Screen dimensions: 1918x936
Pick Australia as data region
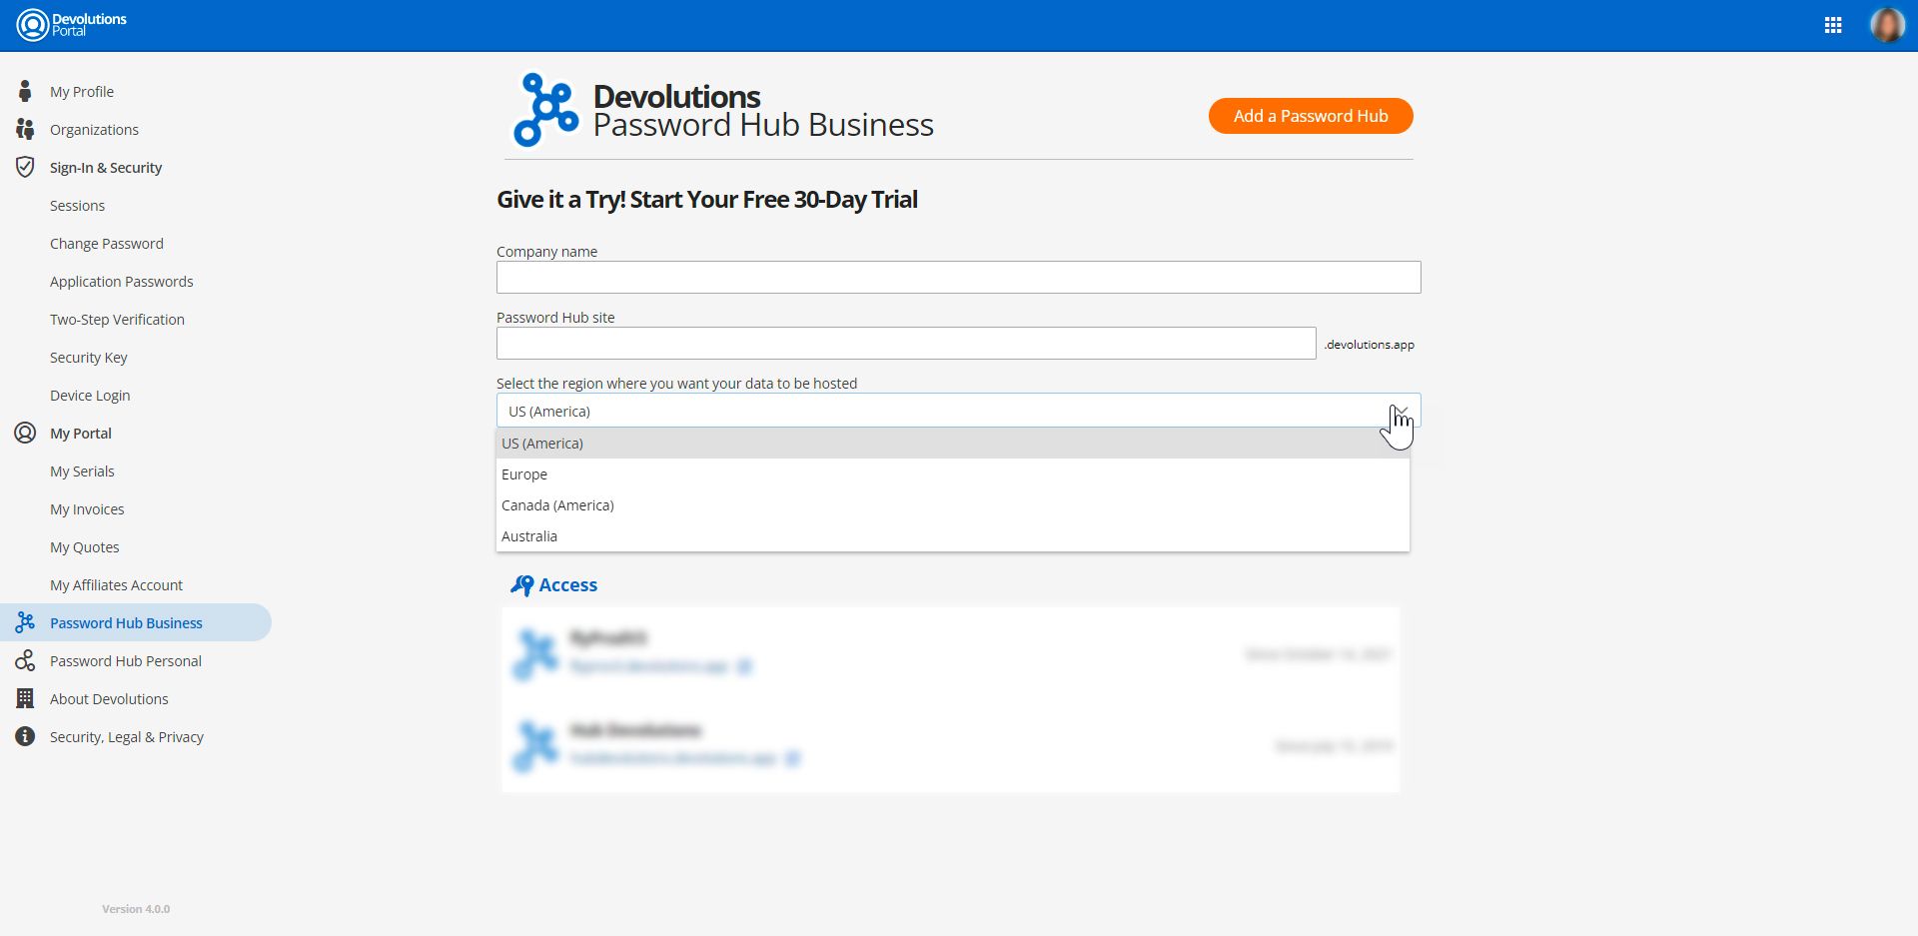coord(529,536)
